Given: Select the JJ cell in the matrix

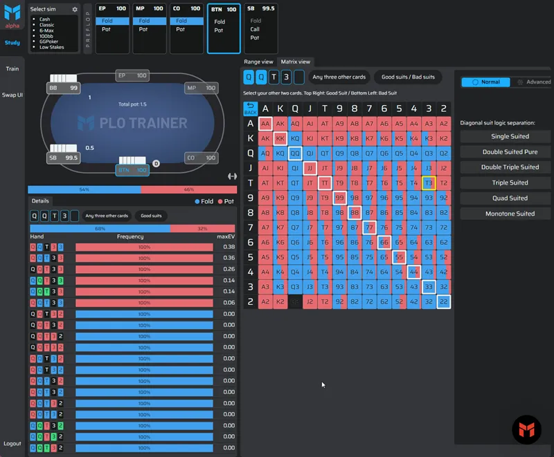Looking at the screenshot, I should (310, 168).
